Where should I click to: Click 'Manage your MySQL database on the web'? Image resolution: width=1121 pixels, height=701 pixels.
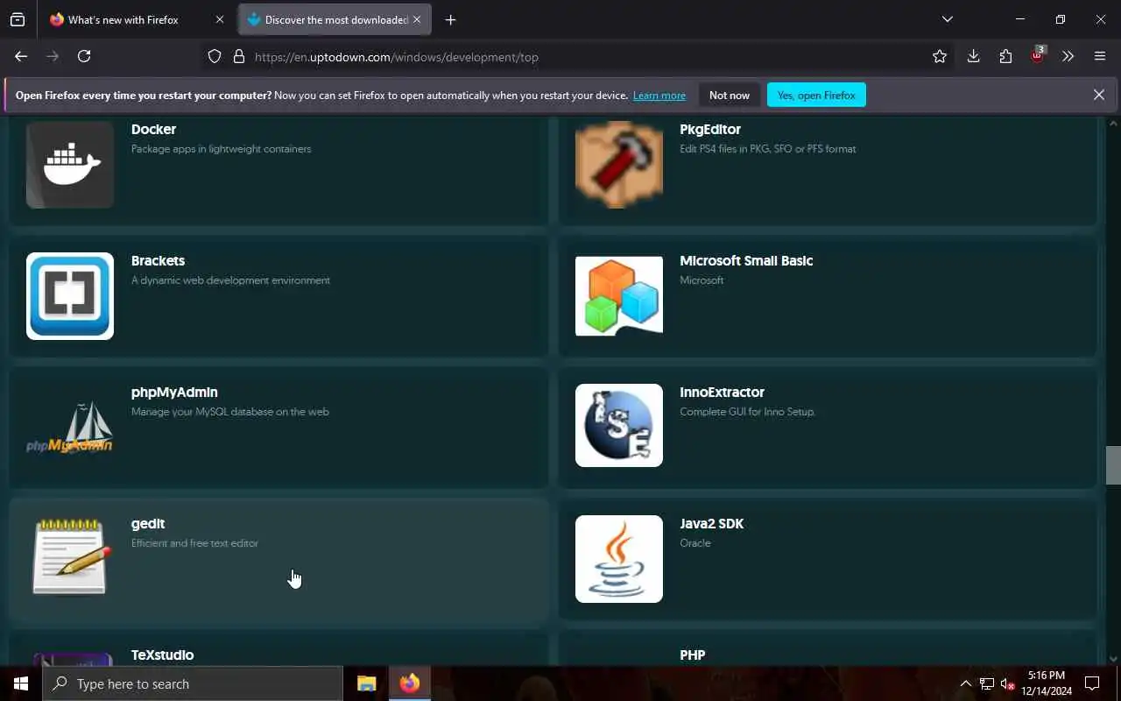(x=230, y=412)
